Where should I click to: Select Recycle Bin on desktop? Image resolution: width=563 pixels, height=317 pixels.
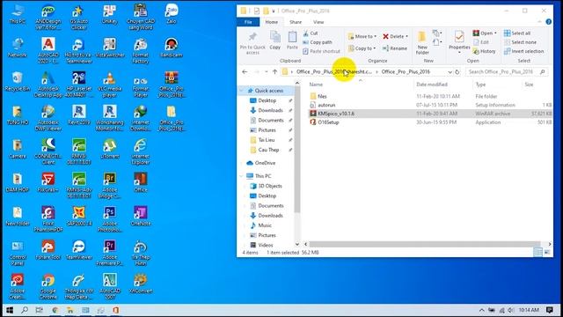pos(18,81)
